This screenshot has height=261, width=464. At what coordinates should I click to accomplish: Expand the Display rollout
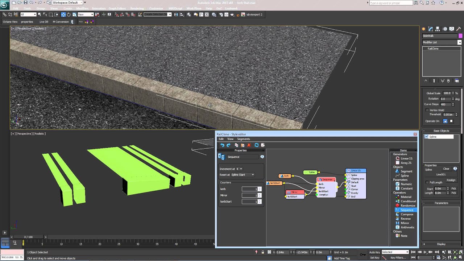(441, 244)
